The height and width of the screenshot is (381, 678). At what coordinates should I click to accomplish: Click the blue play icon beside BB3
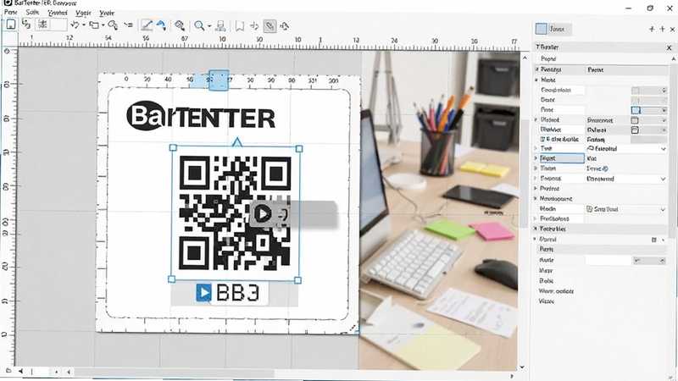point(203,292)
